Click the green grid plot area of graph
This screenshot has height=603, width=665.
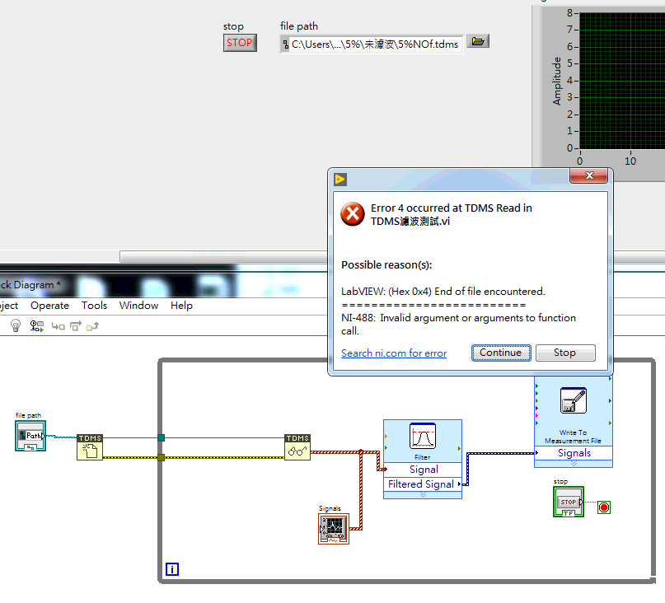622,81
